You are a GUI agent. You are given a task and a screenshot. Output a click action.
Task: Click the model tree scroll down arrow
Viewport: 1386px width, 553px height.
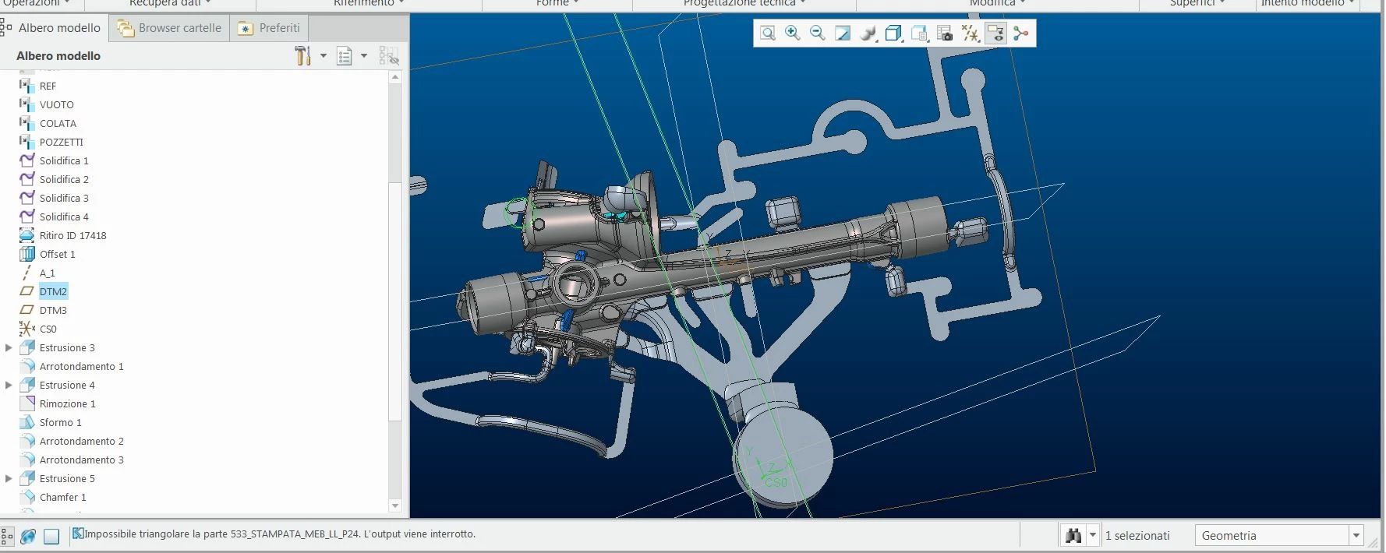tap(395, 505)
